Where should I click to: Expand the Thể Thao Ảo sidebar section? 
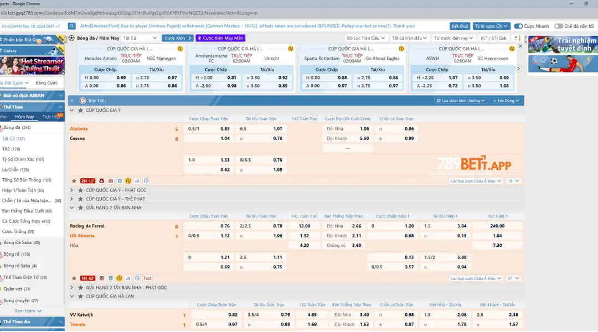tap(32, 322)
